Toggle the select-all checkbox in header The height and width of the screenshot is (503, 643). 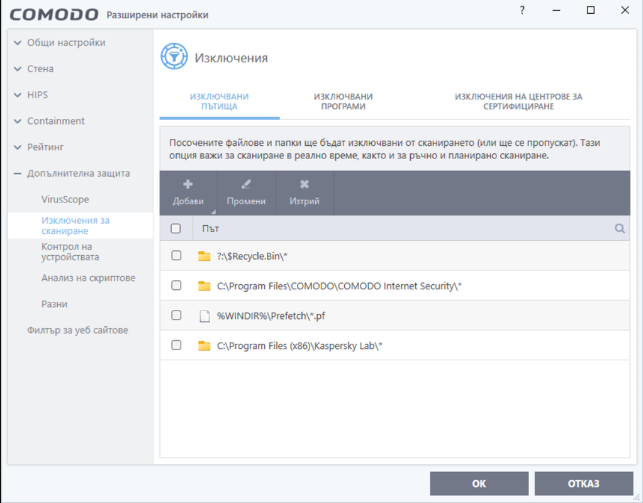coord(176,228)
